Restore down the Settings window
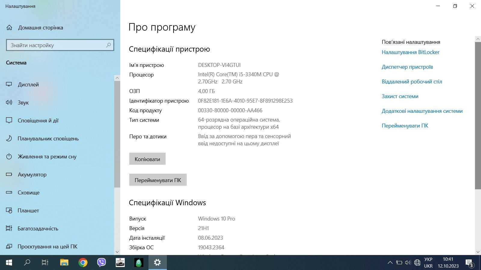 pyautogui.click(x=455, y=6)
